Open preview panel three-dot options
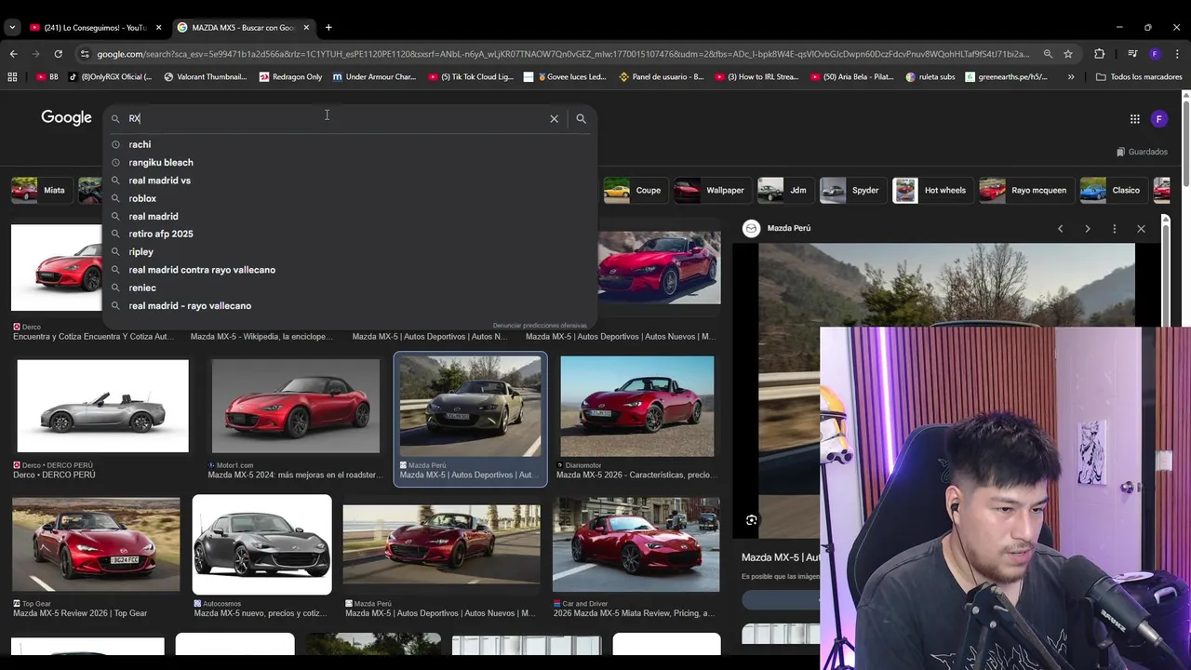Image resolution: width=1191 pixels, height=670 pixels. click(1114, 228)
